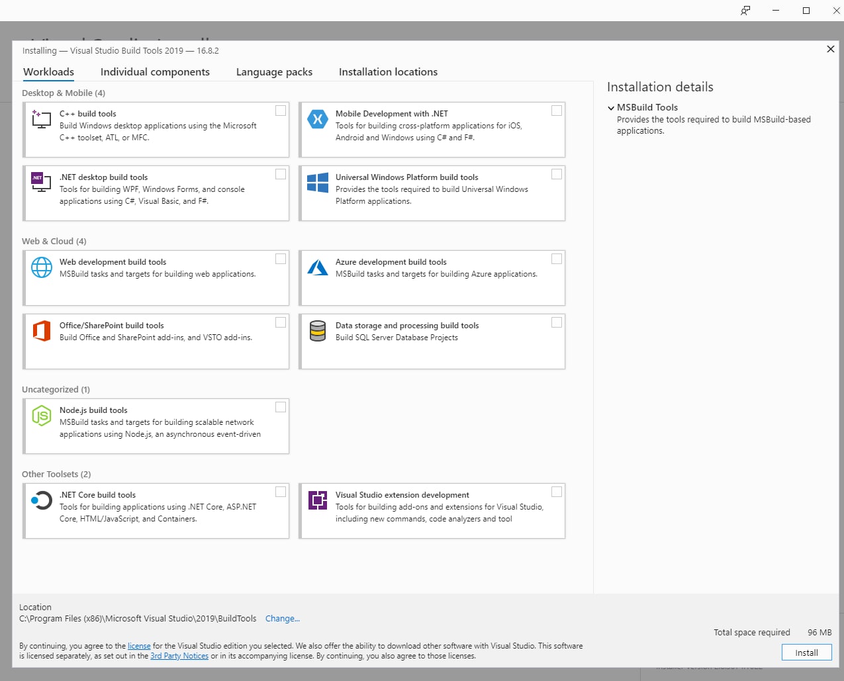This screenshot has height=681, width=844.
Task: Click the Desktop & Mobile (4) heading
Action: (64, 93)
